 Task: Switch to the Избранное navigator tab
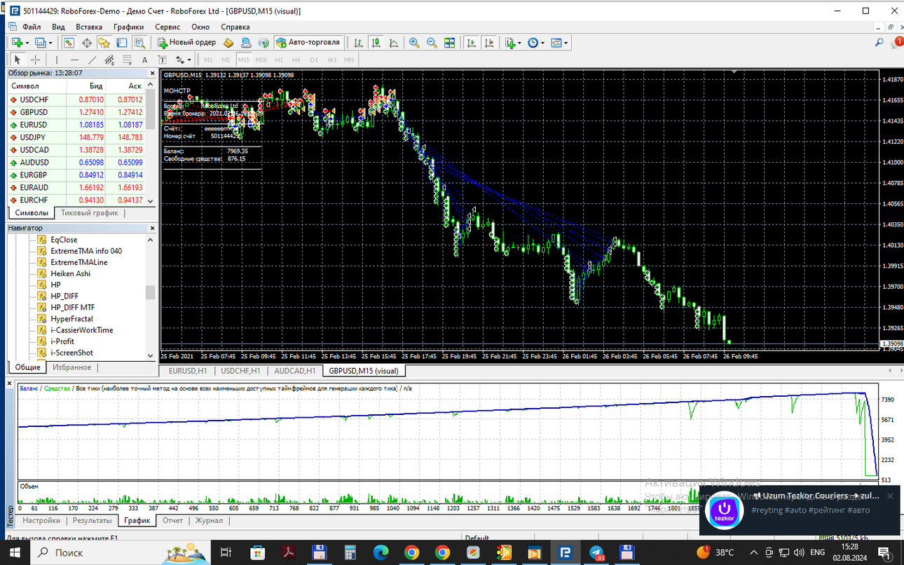pyautogui.click(x=71, y=367)
